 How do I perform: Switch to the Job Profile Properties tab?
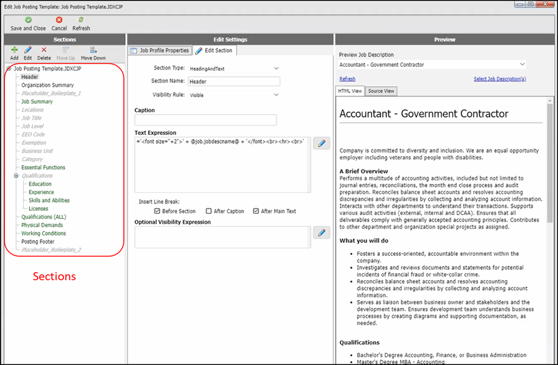click(x=160, y=51)
